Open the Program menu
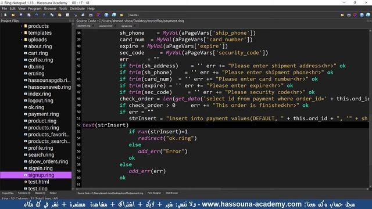372x209 pixels. tap(35, 9)
